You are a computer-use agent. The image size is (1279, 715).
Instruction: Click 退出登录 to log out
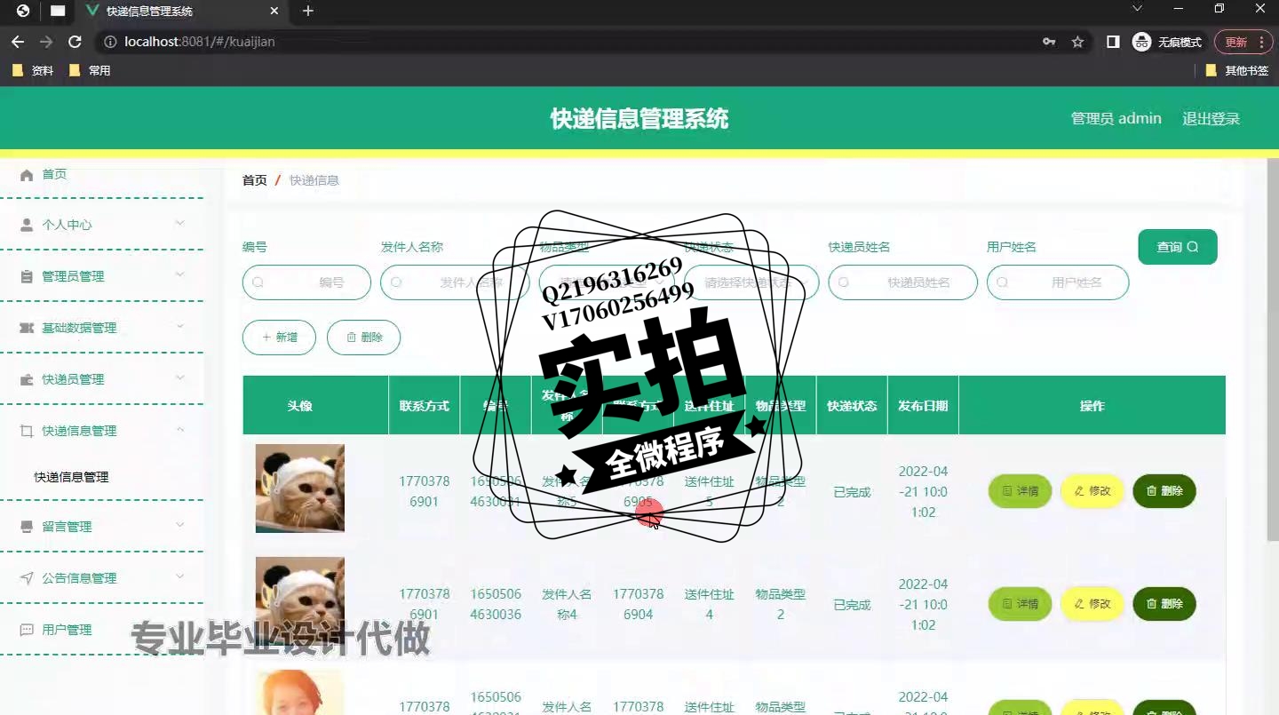click(1211, 118)
